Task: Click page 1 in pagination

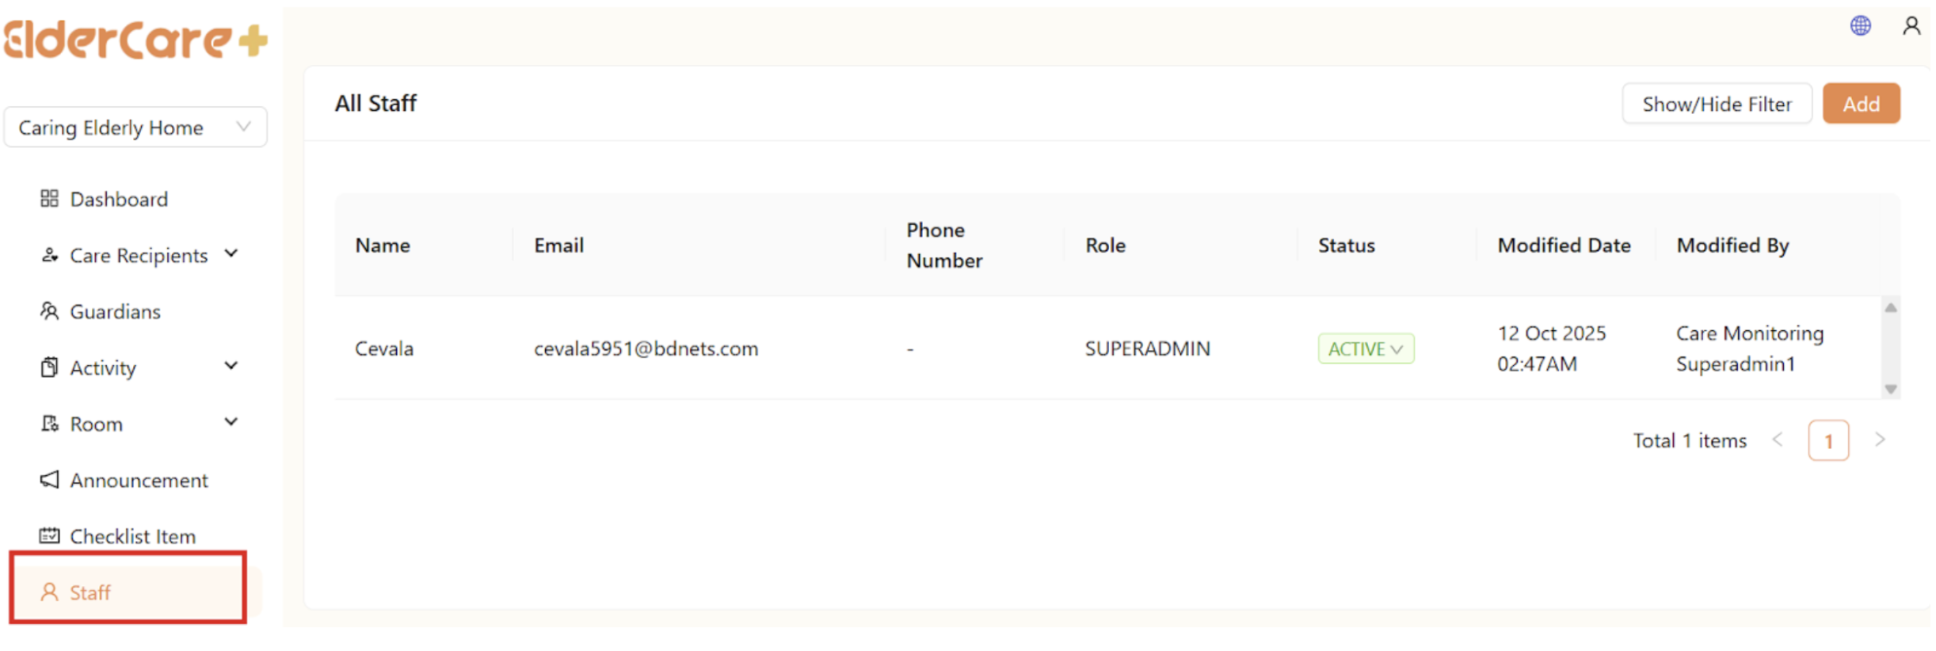Action: [x=1829, y=440]
